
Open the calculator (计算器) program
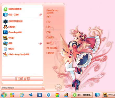point(9,49)
